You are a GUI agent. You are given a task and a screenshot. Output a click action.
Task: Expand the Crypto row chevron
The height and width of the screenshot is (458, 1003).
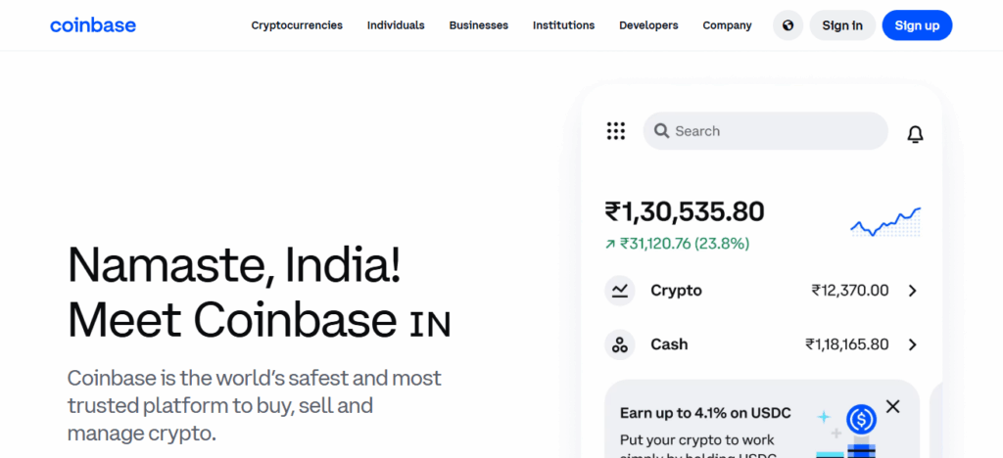(912, 291)
